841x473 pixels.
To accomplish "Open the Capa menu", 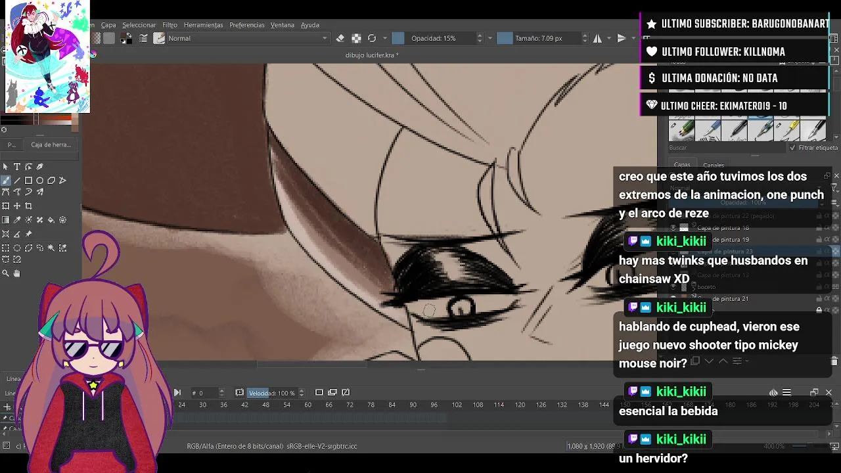I will tap(108, 25).
